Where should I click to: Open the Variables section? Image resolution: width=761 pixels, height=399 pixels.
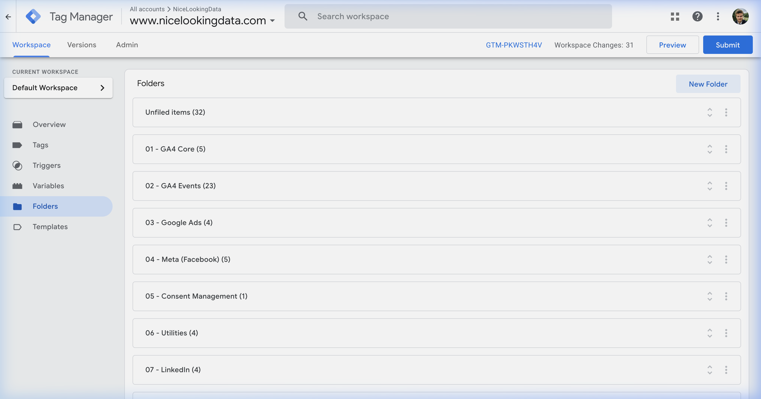coord(48,186)
